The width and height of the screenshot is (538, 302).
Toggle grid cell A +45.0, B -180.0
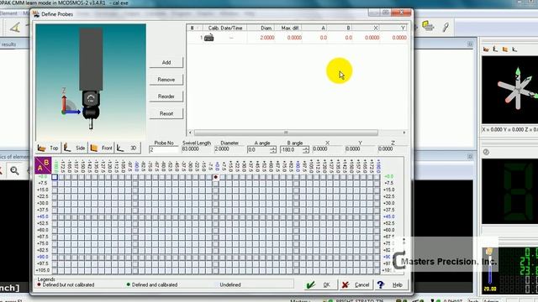(55, 217)
